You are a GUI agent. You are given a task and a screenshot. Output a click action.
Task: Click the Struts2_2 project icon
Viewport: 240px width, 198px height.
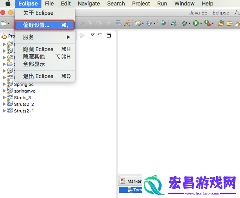tap(10, 103)
